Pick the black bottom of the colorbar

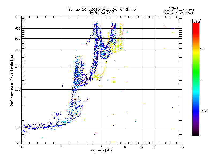[x=196, y=134]
